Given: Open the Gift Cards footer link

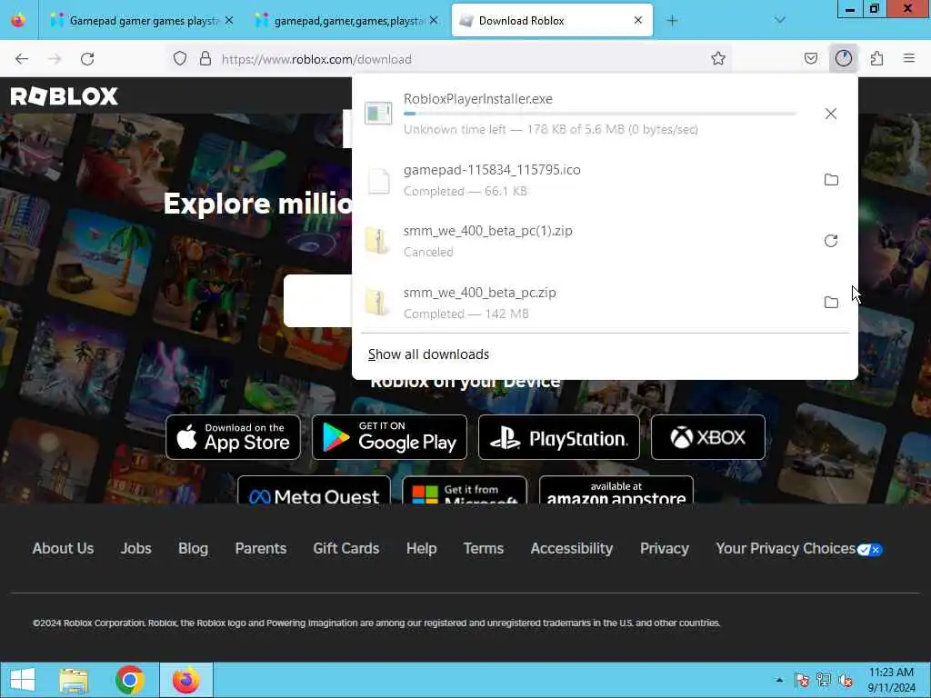Looking at the screenshot, I should [x=346, y=548].
